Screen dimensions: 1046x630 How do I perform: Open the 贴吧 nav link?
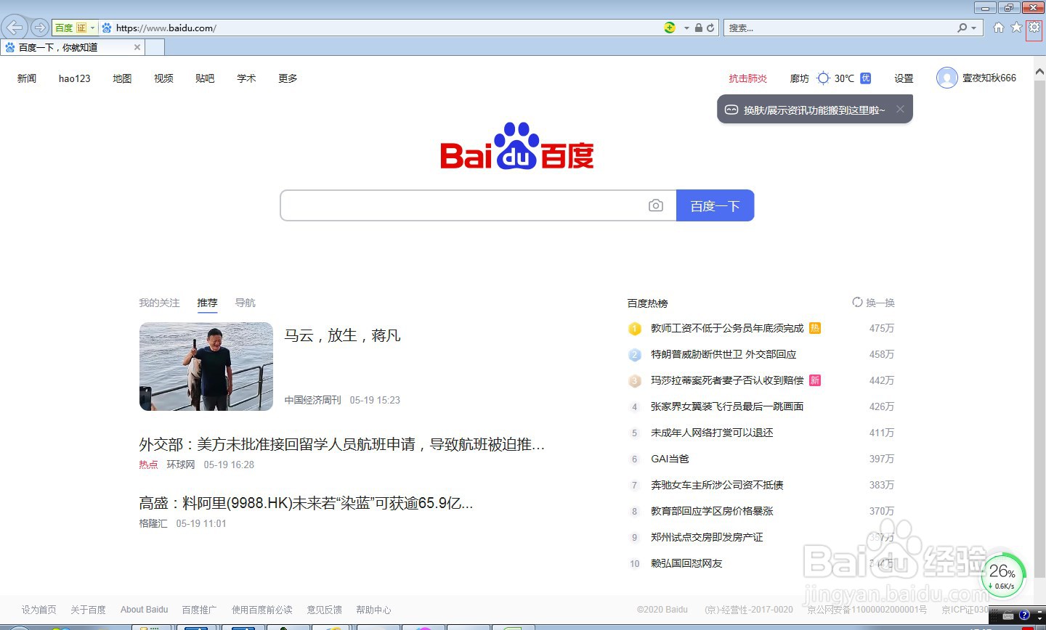click(205, 78)
